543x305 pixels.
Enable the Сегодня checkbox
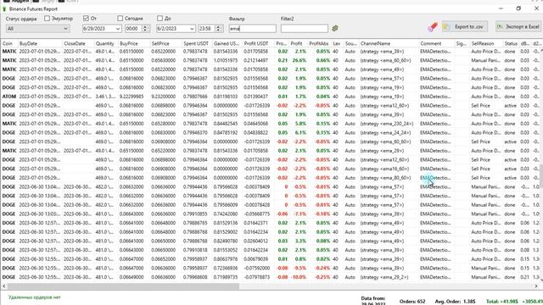(120, 18)
